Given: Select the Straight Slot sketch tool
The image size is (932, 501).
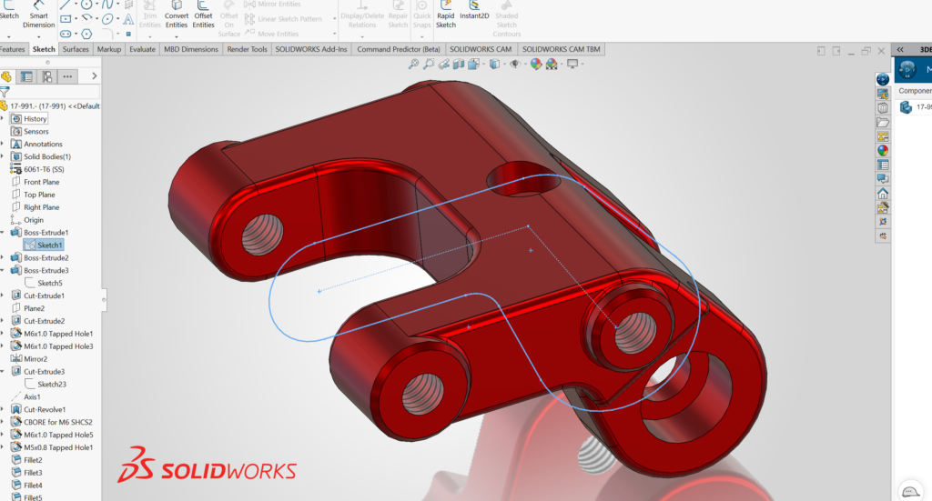Looking at the screenshot, I should [x=66, y=34].
